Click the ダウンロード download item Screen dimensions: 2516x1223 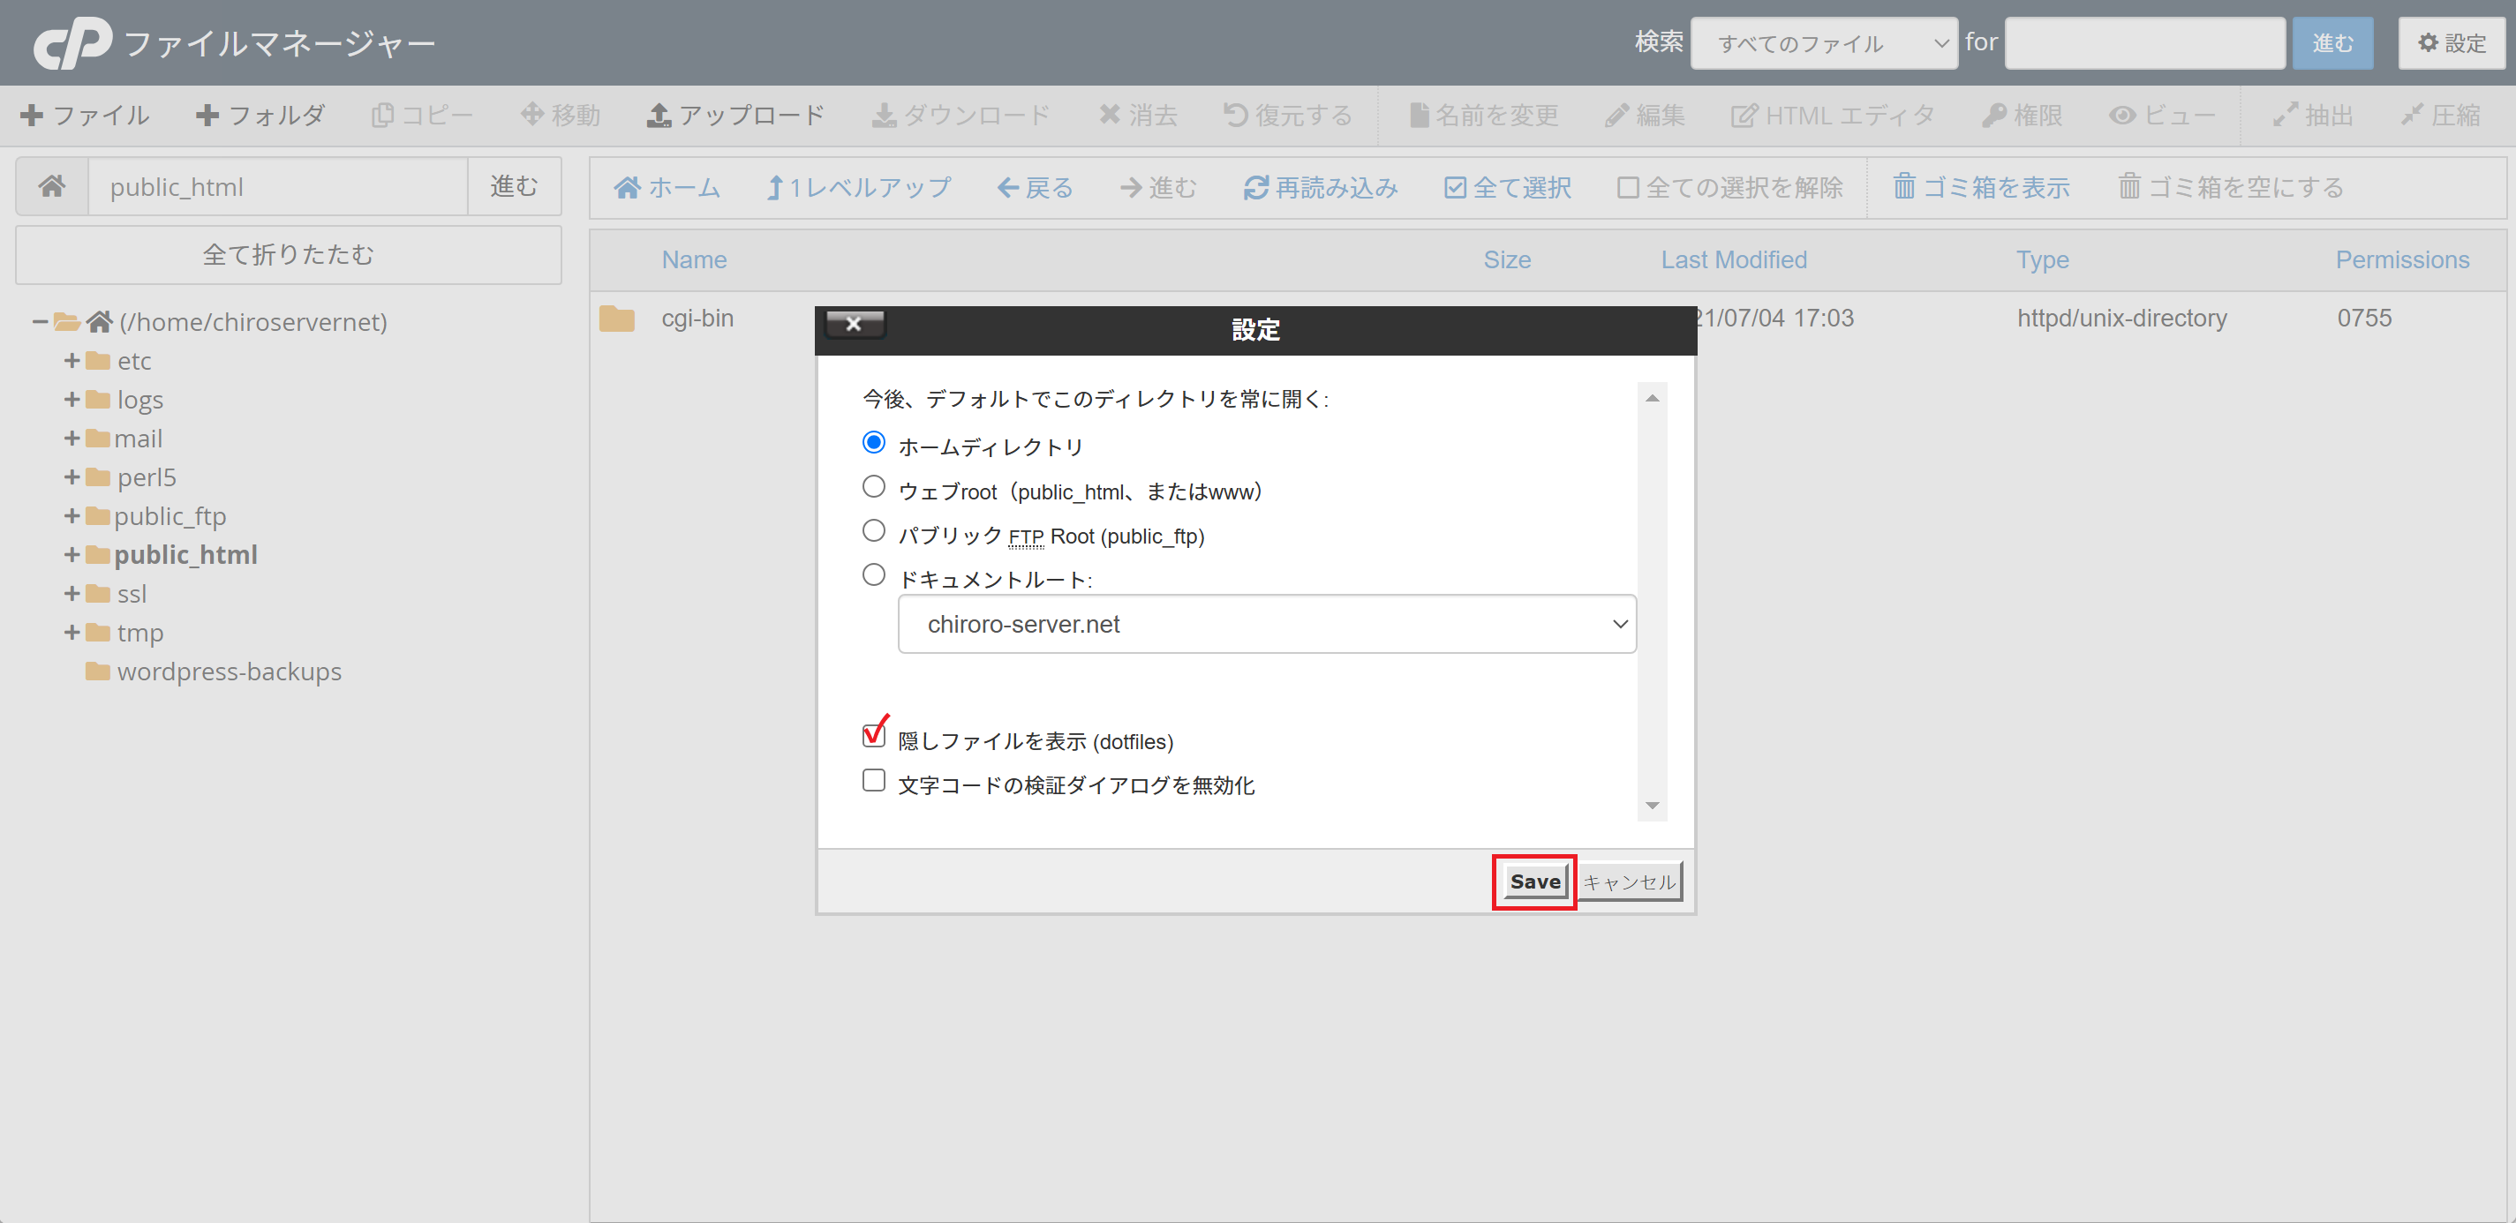tap(961, 116)
